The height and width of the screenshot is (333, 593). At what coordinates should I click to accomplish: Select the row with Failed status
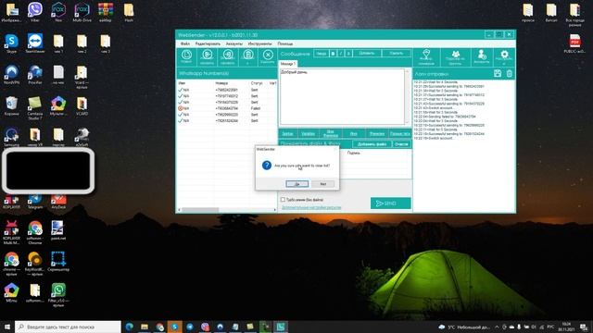[x=226, y=108]
